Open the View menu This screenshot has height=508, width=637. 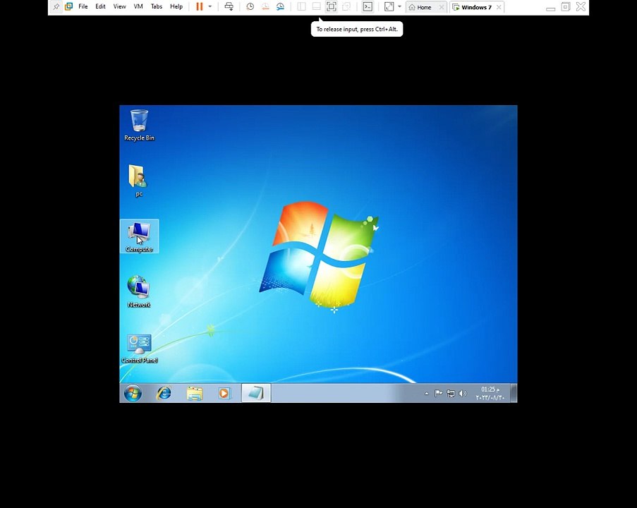tap(119, 6)
